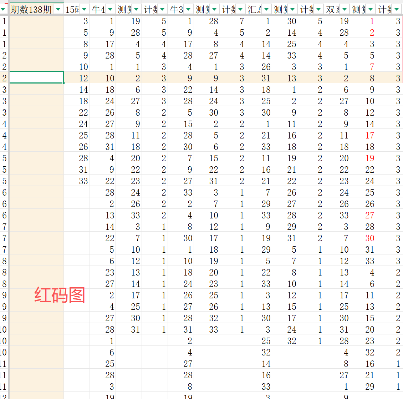The width and height of the screenshot is (403, 399).
Task: Click the red number 7 cell
Action: [363, 67]
